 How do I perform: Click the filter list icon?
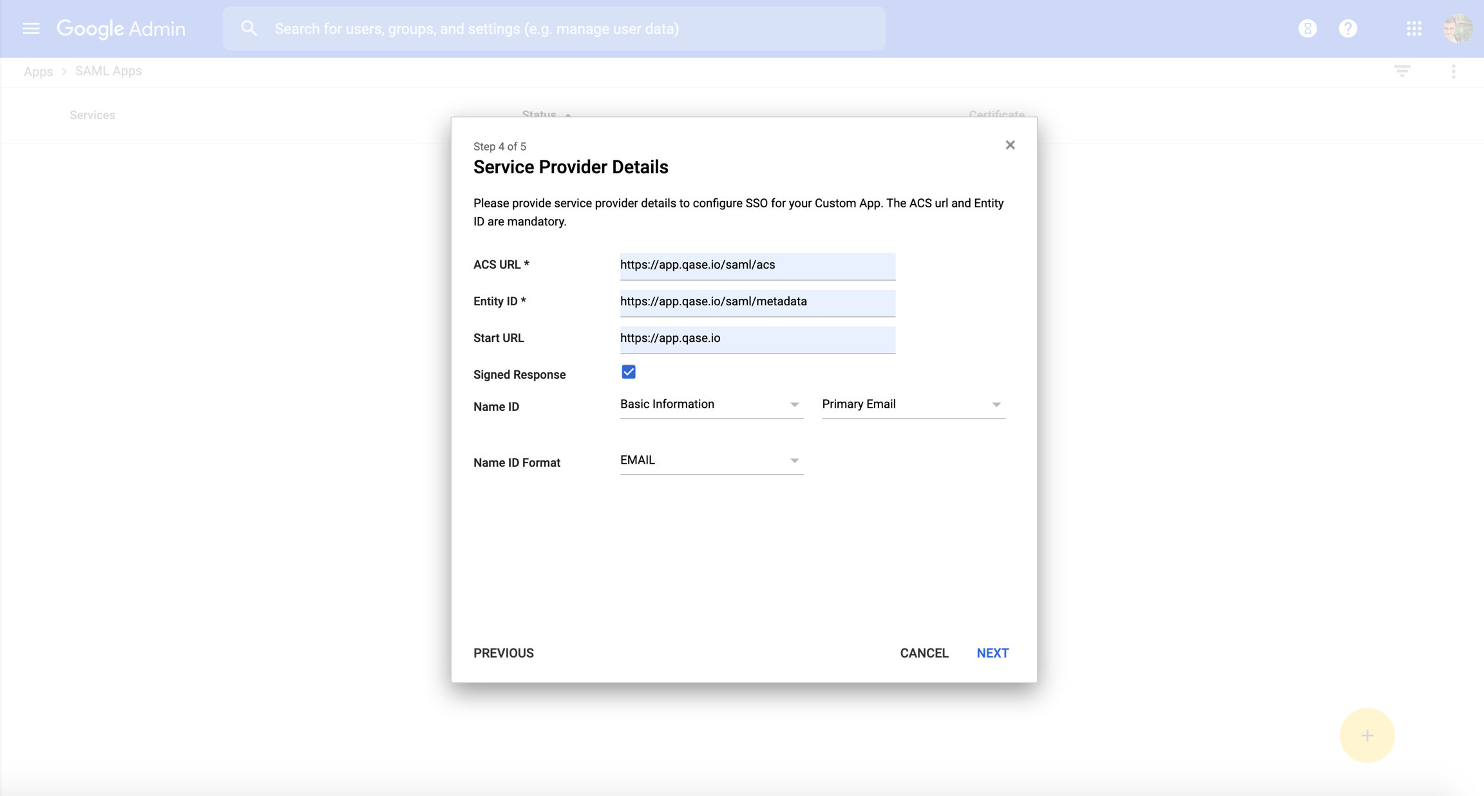pyautogui.click(x=1402, y=71)
